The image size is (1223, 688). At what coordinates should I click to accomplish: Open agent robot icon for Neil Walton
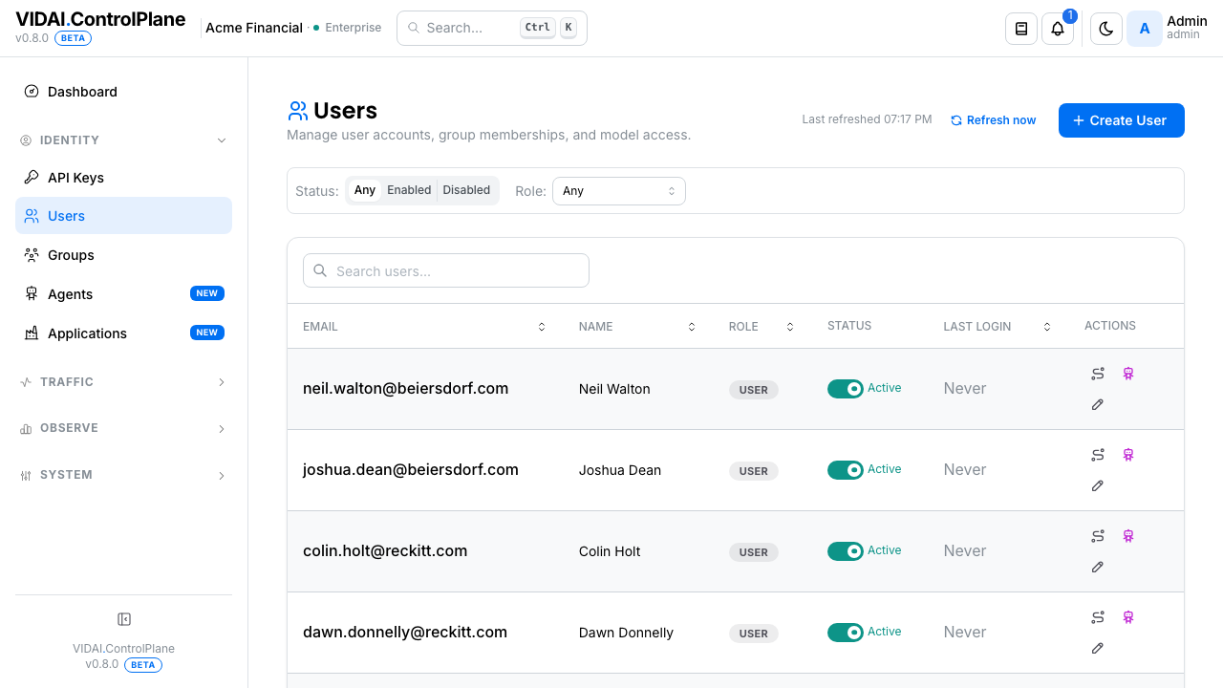click(1128, 374)
